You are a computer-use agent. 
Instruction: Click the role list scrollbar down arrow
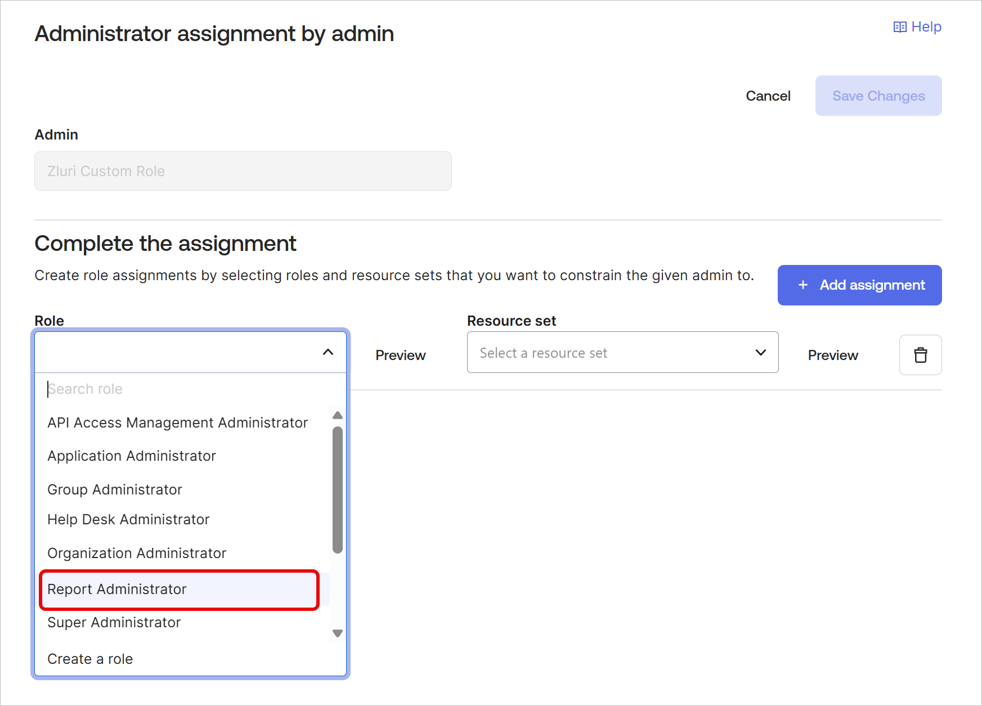(338, 633)
